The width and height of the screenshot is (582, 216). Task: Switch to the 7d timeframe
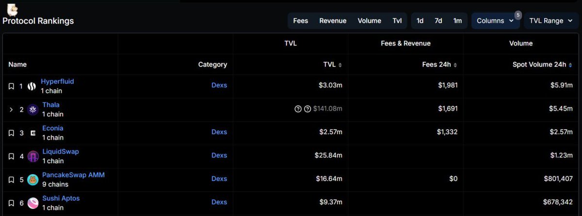pyautogui.click(x=438, y=21)
